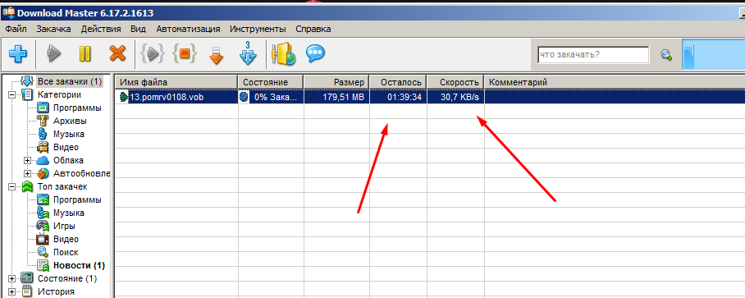Select Программы under Категории

click(77, 108)
